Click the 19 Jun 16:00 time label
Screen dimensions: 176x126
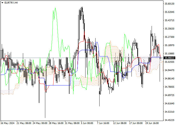[152, 123]
